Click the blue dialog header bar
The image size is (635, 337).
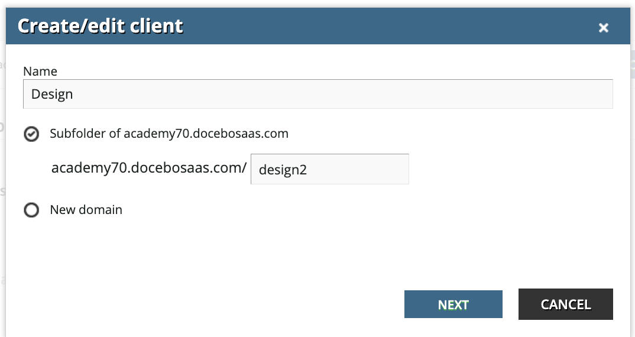click(355, 27)
